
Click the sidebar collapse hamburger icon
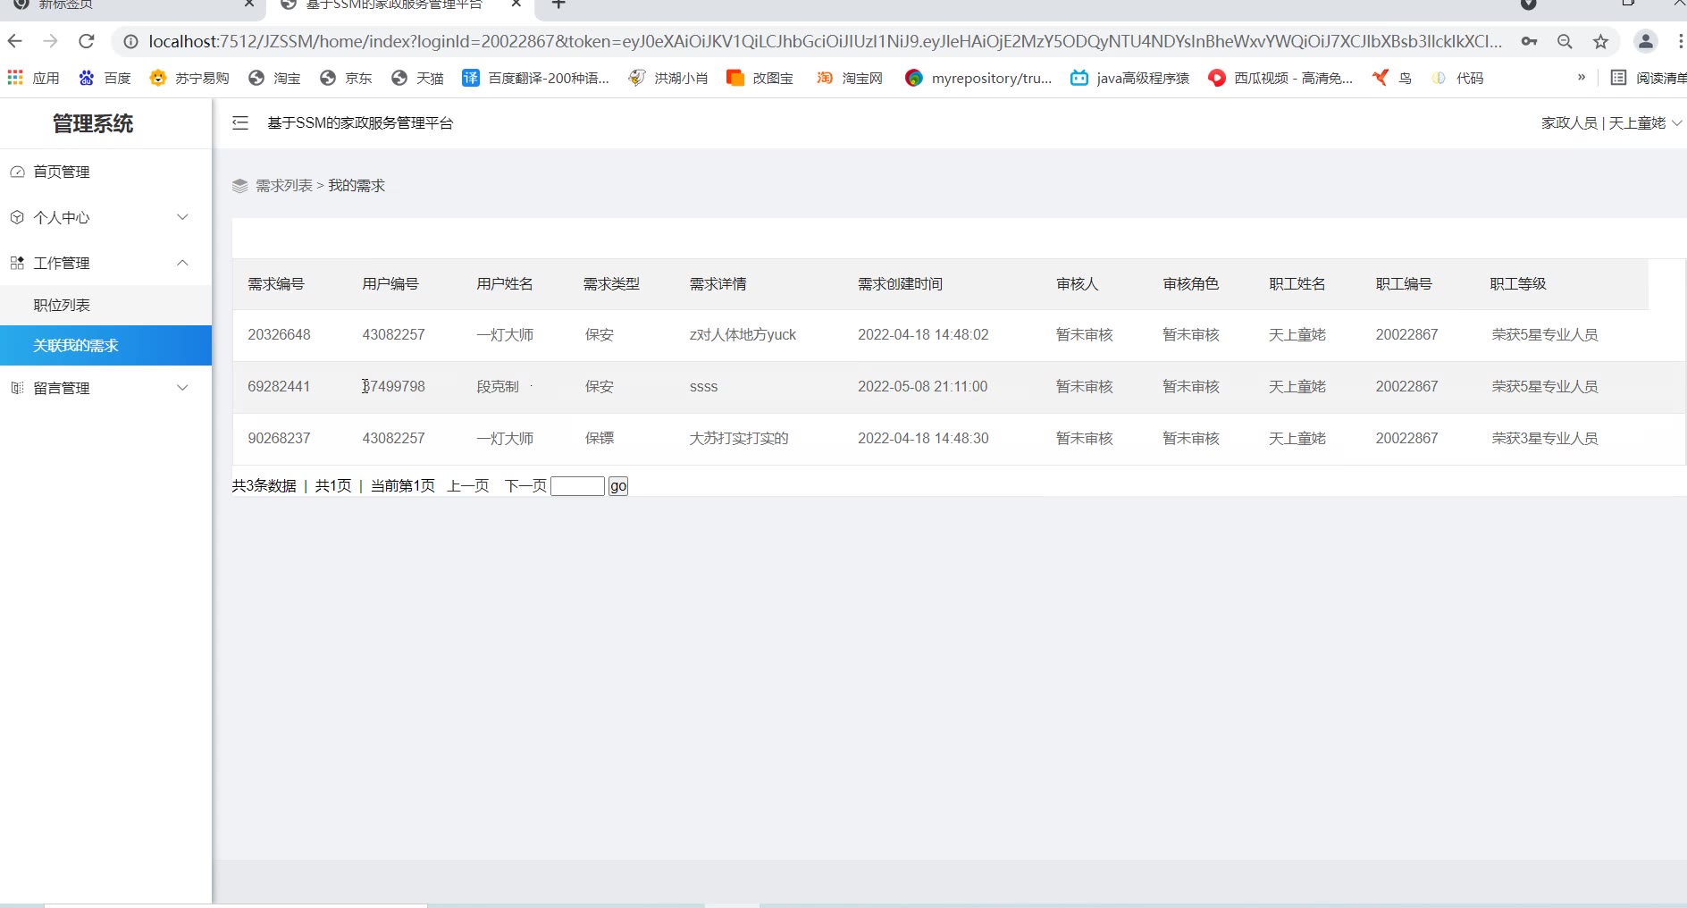(x=240, y=123)
